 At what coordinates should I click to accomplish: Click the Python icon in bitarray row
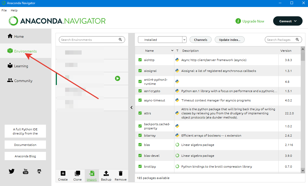(x=177, y=136)
